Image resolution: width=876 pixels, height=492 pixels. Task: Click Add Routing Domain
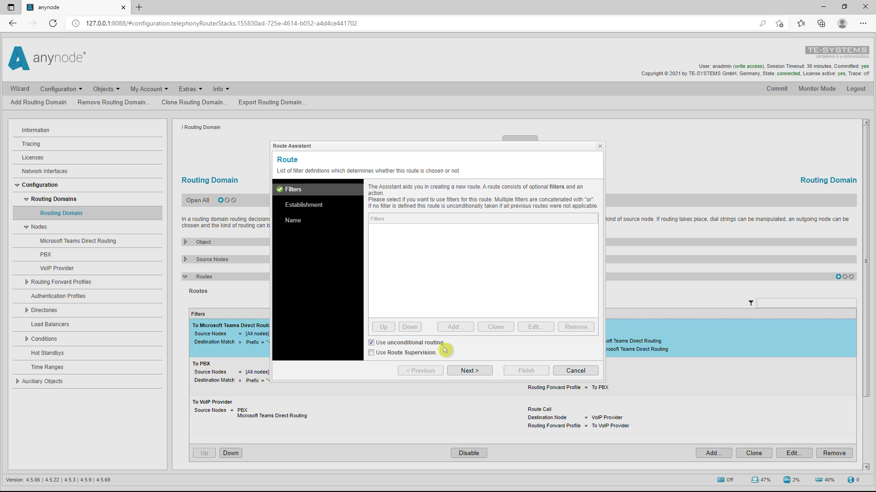coord(38,102)
